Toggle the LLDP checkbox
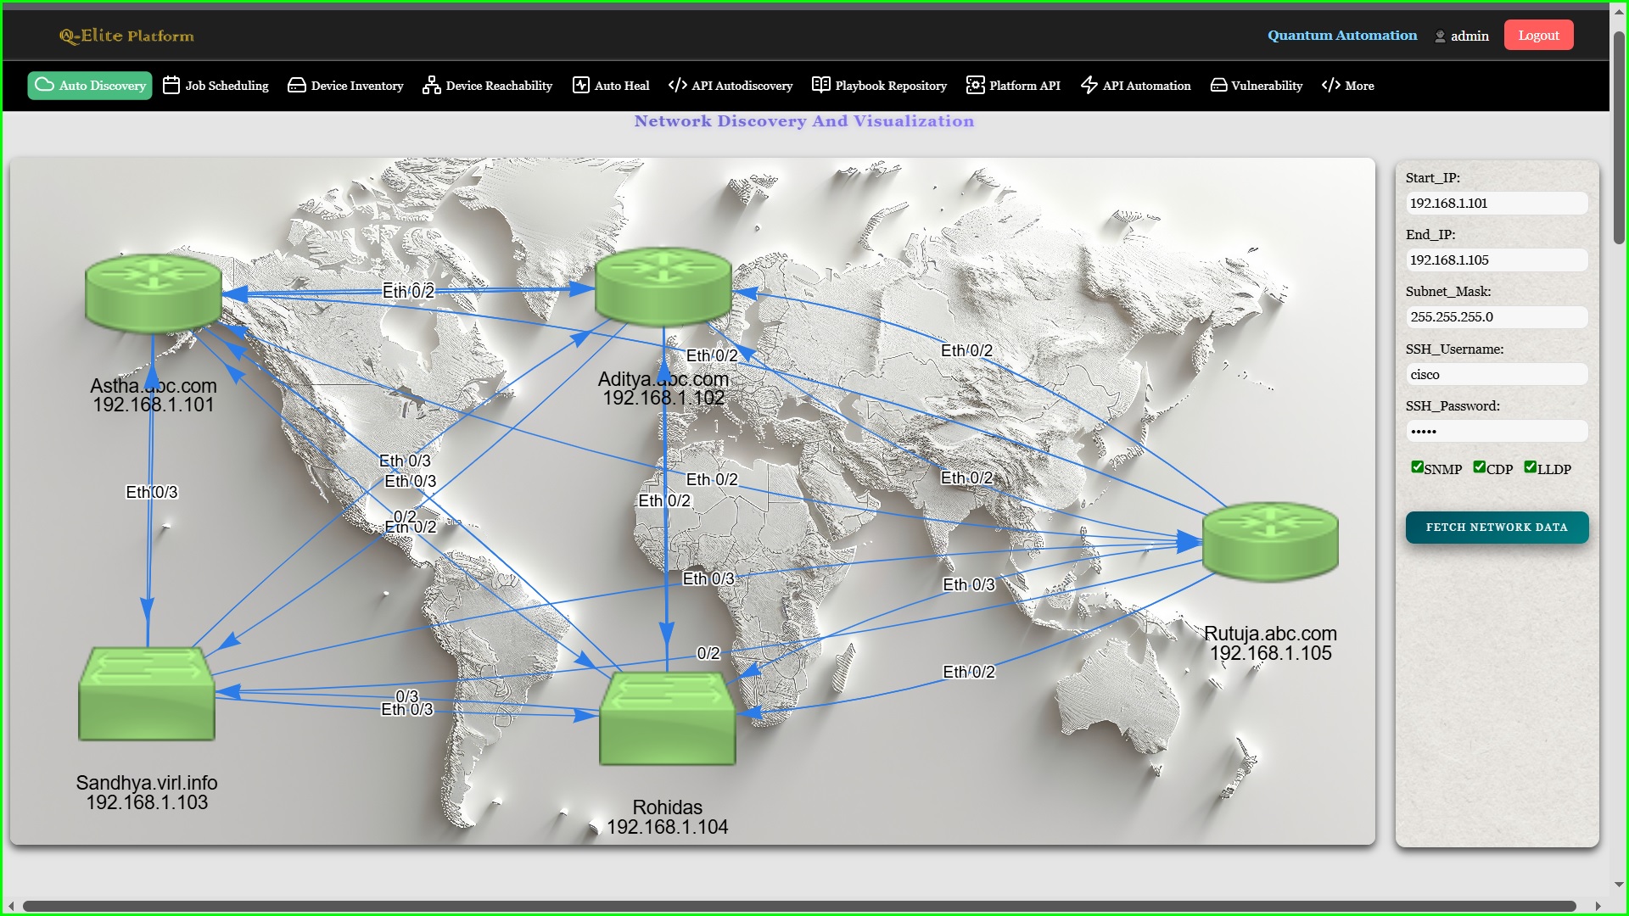 1530,466
